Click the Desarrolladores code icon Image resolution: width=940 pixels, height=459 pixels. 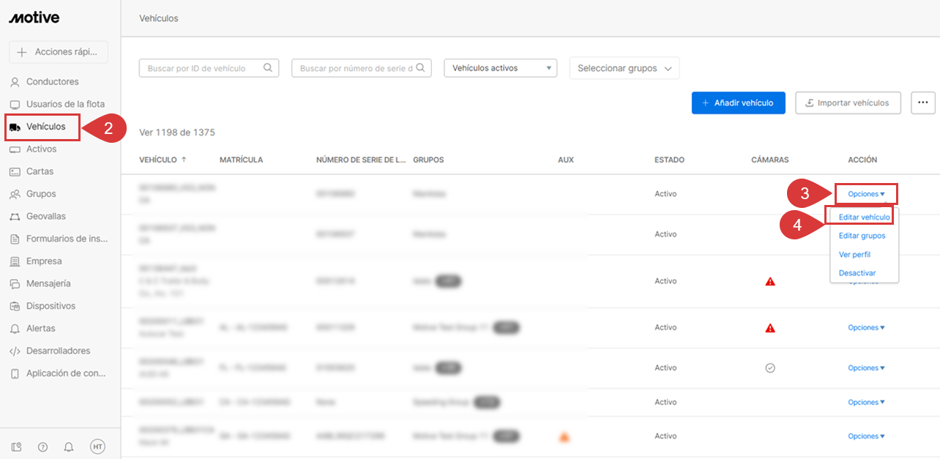tap(15, 351)
